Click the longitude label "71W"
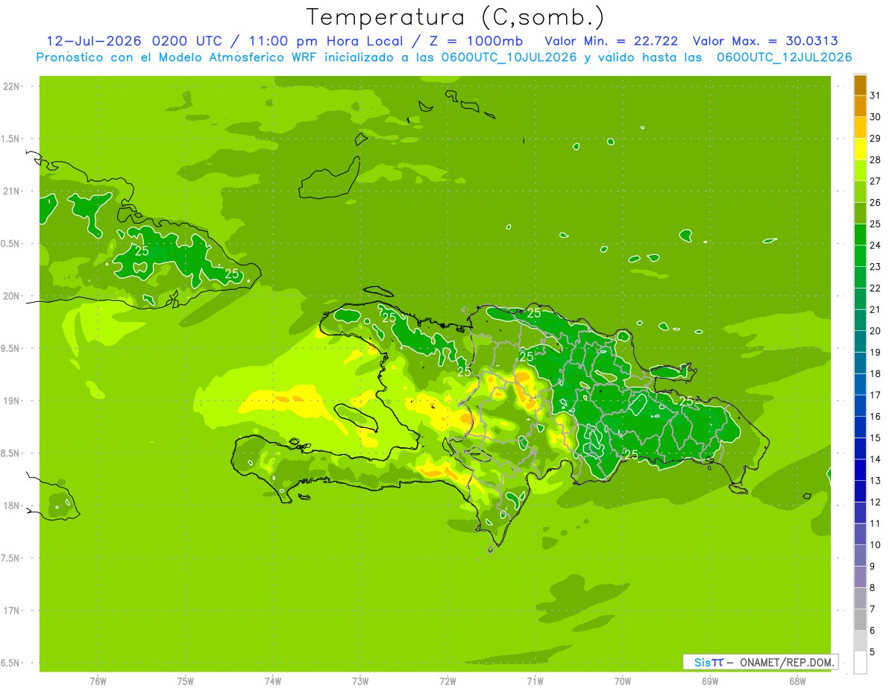Image resolution: width=895 pixels, height=691 pixels. pyautogui.click(x=535, y=681)
